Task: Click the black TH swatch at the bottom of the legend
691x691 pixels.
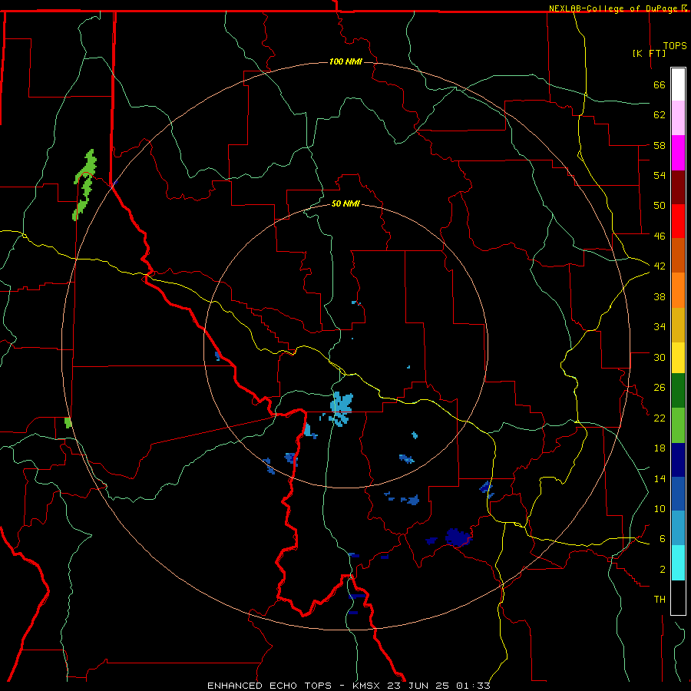Action: pyautogui.click(x=678, y=597)
